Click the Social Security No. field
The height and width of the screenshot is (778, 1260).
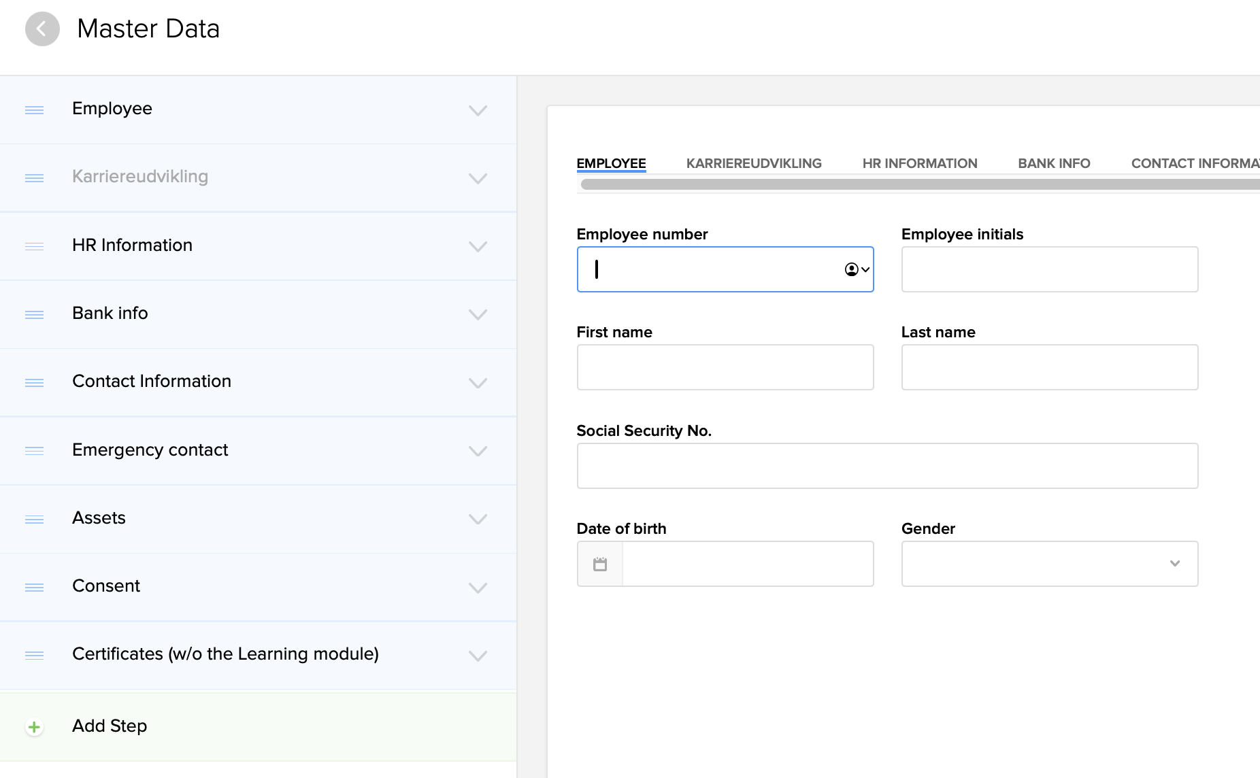[886, 466]
